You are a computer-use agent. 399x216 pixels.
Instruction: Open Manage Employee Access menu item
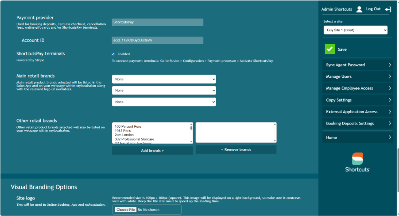point(357,88)
